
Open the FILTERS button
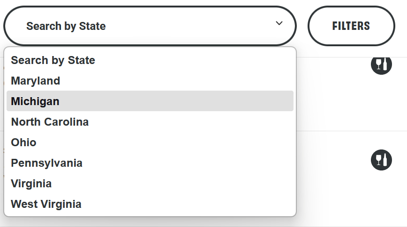pyautogui.click(x=351, y=26)
